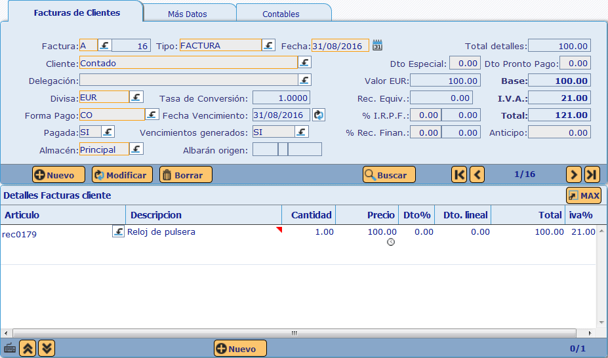This screenshot has width=608, height=358.
Task: Sort by Cantidad column header
Action: [x=309, y=215]
